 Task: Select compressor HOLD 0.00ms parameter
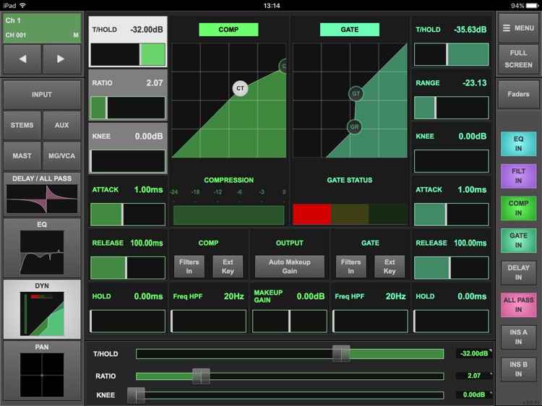(x=128, y=308)
